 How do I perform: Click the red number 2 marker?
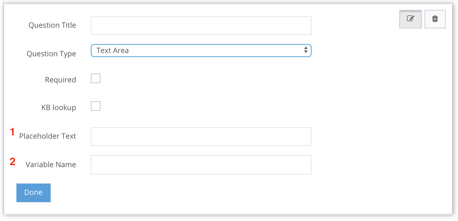13,162
